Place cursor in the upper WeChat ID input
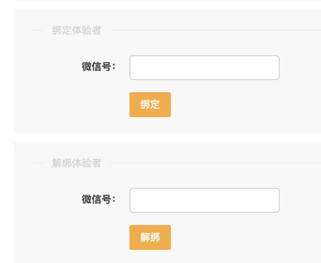 pyautogui.click(x=204, y=68)
